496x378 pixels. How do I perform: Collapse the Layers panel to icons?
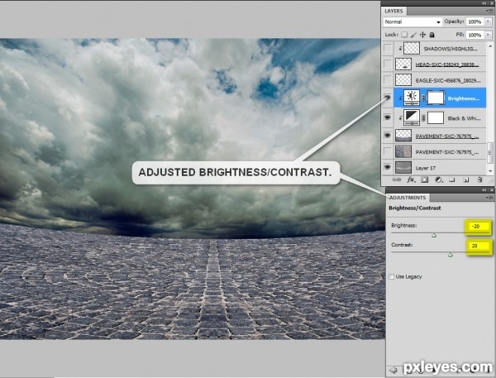(484, 2)
